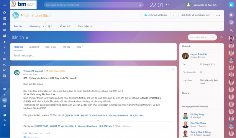
Task: Click the search magnifier in right sidebar
Action: point(231,30)
